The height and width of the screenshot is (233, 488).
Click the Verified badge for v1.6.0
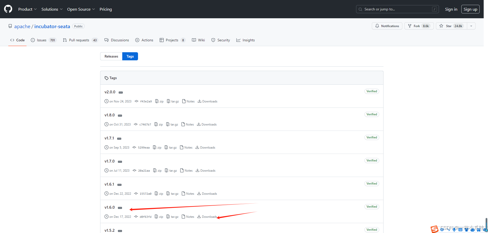pos(372,207)
